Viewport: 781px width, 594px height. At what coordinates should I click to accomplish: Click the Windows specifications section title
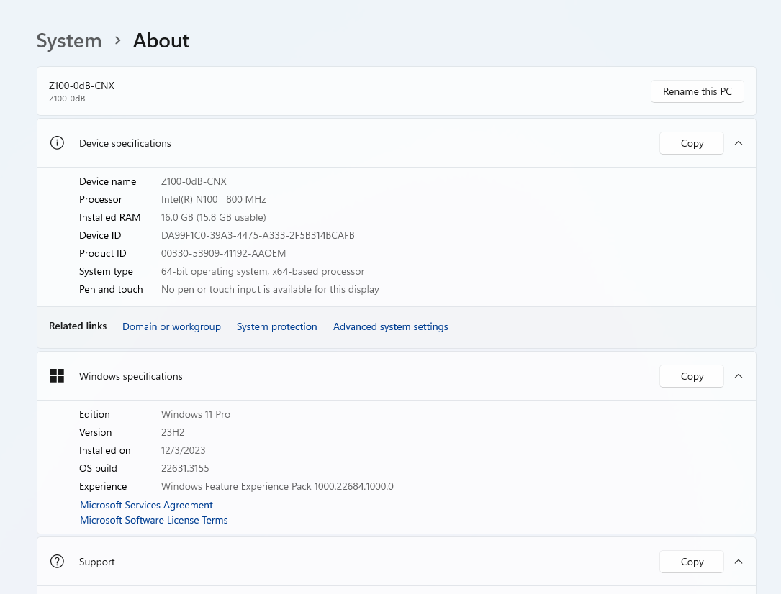pos(131,376)
